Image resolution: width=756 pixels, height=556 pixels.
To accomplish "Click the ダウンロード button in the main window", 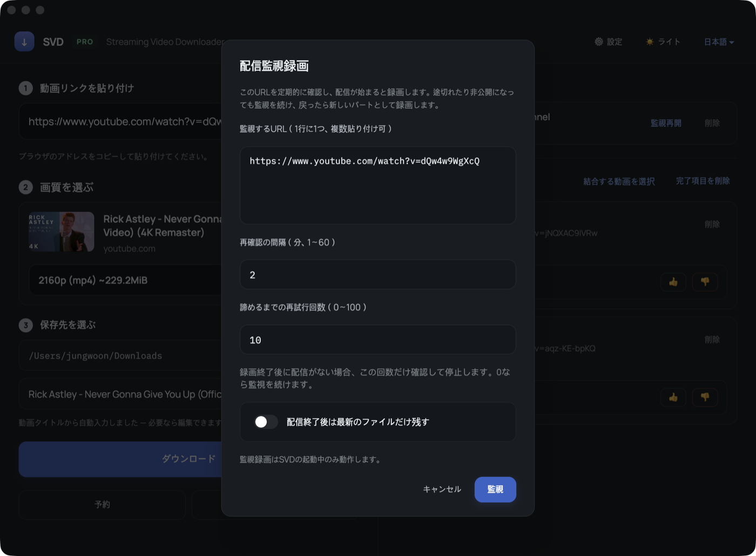I will (120, 459).
